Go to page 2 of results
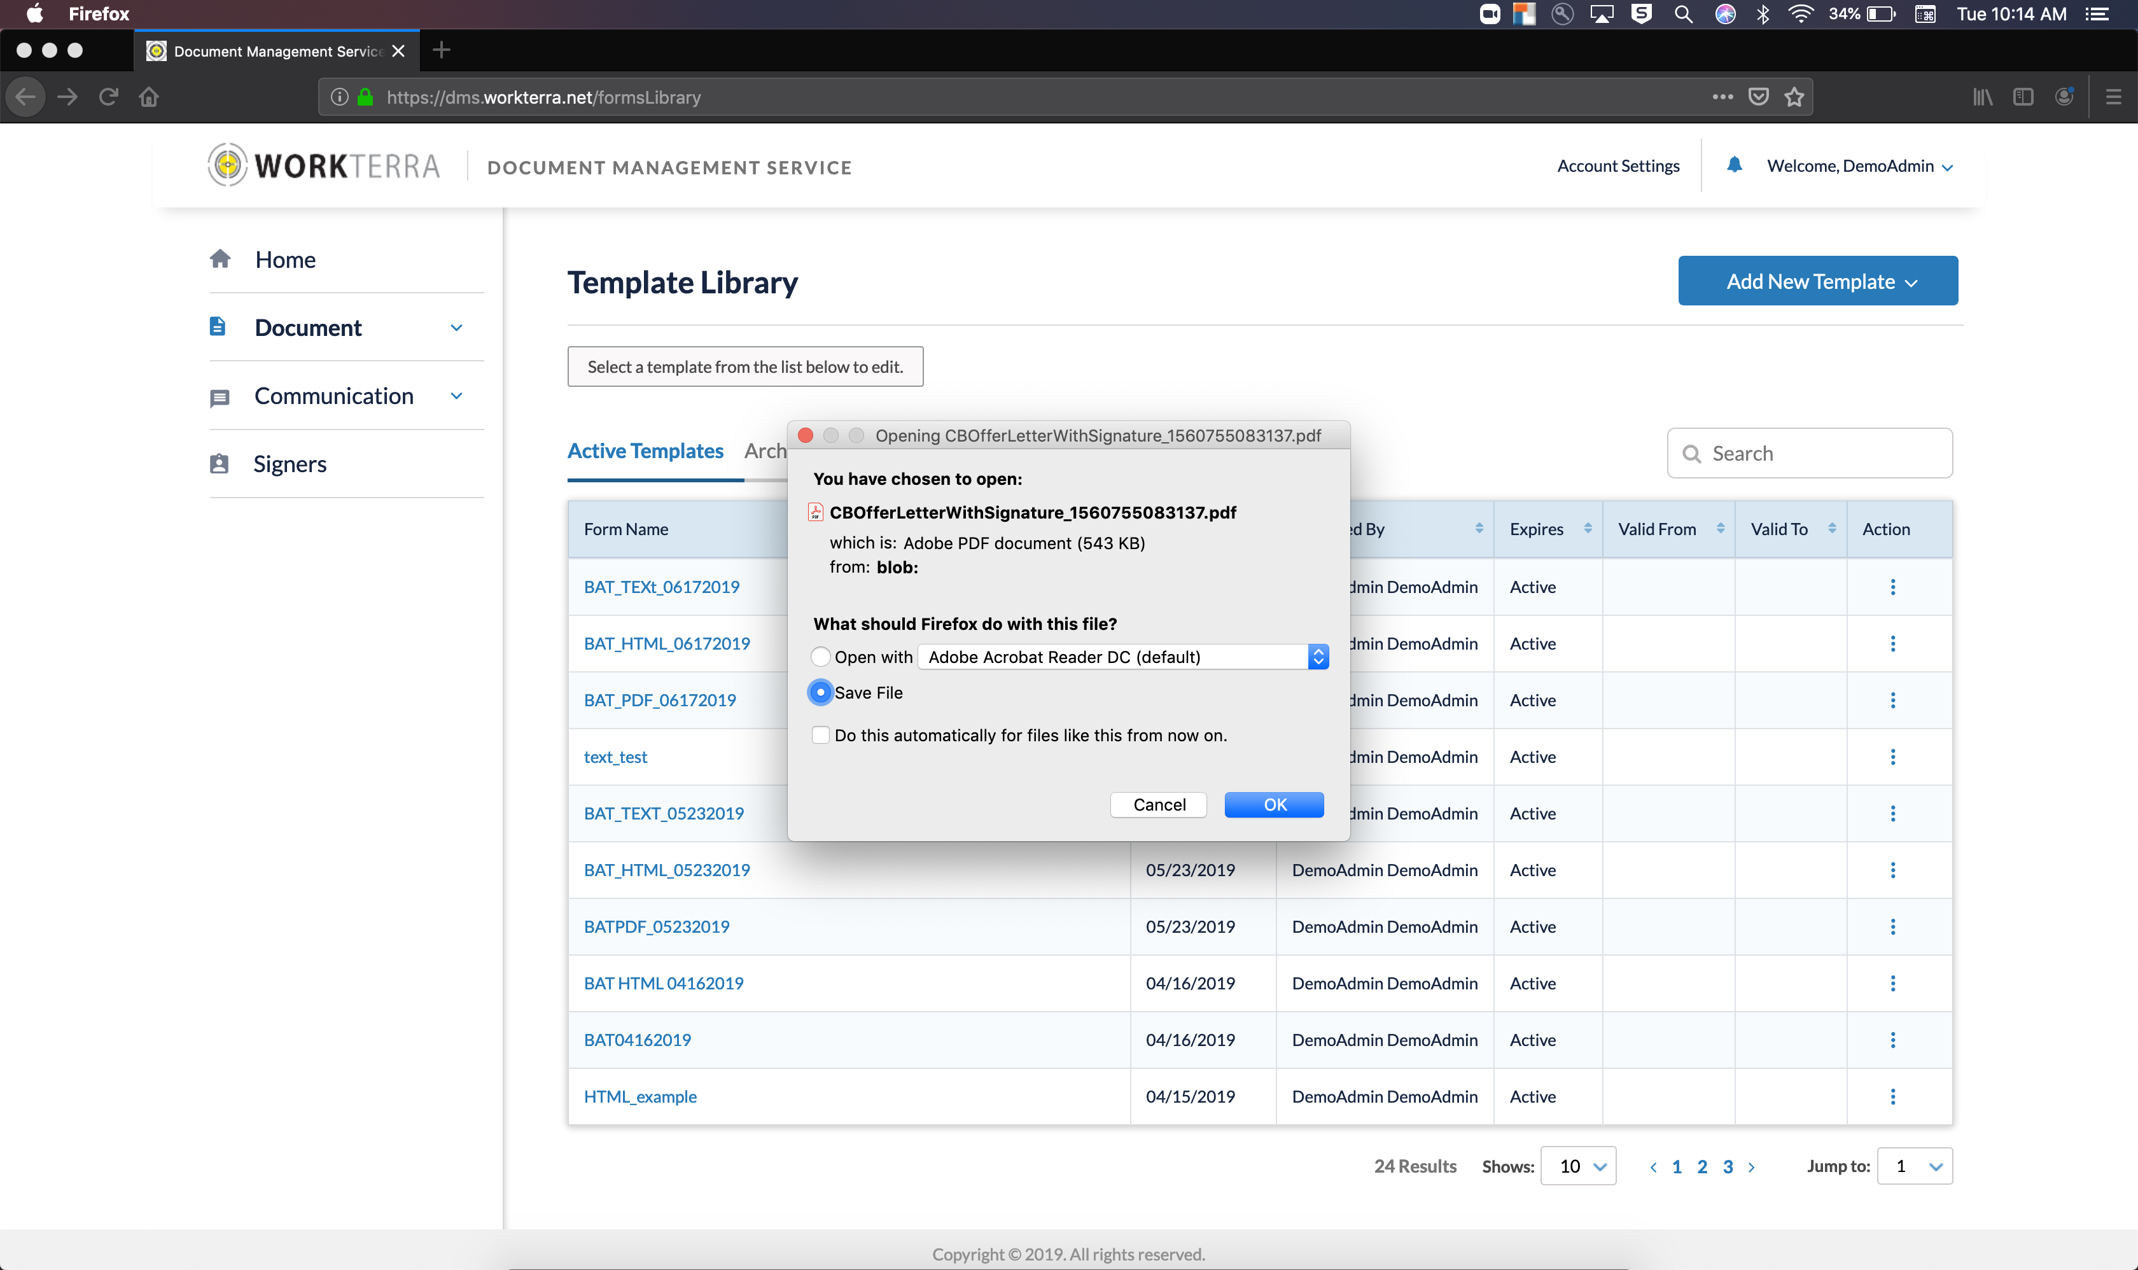 point(1701,1166)
